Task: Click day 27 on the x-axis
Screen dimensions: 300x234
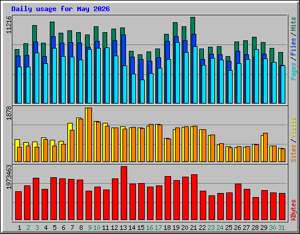Action: point(246,228)
